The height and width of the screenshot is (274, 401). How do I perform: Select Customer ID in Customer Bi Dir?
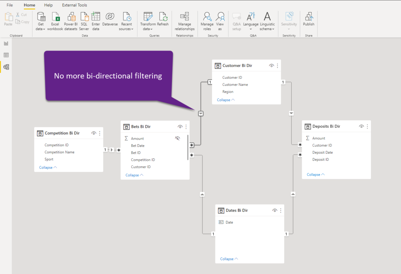[x=232, y=77]
